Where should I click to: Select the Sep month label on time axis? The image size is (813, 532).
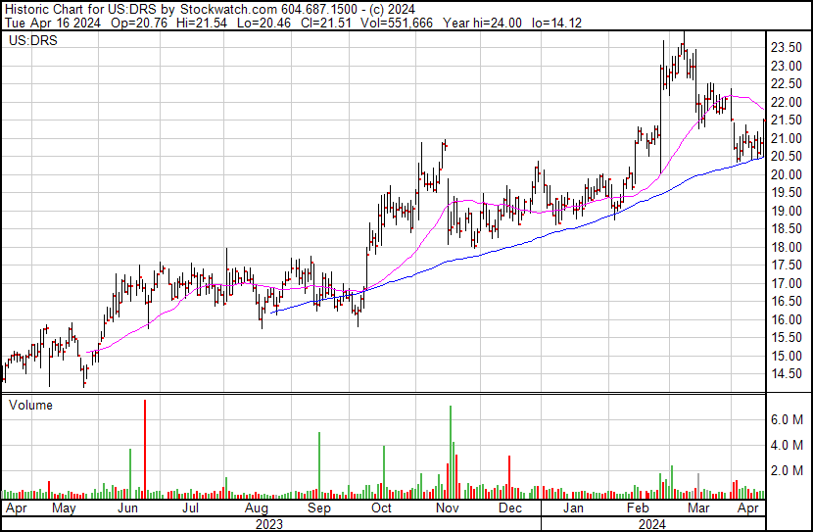[318, 509]
